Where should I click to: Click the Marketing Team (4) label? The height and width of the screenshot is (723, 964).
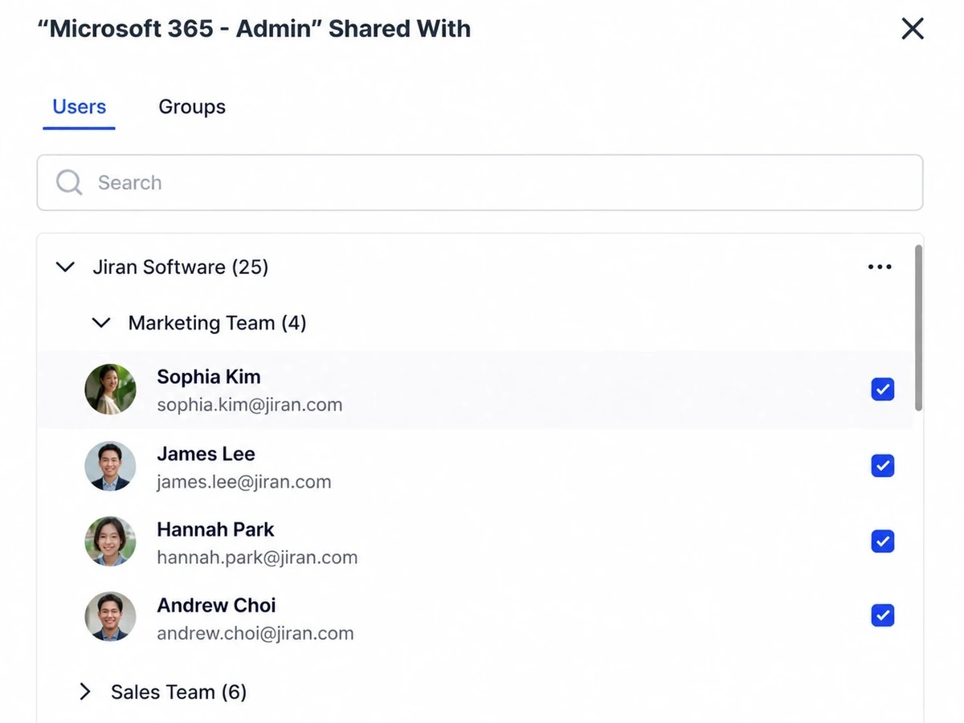(x=218, y=323)
